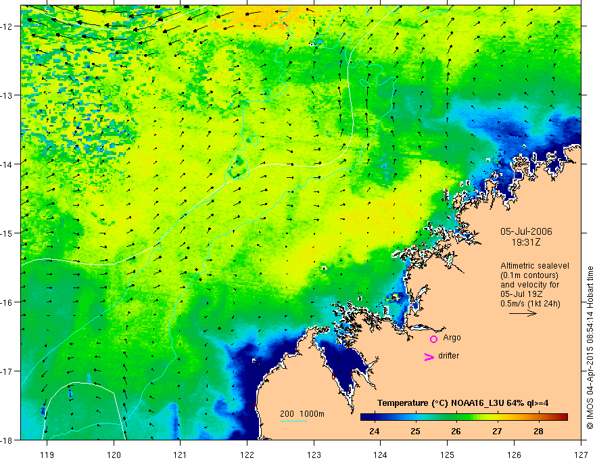Click the latitude axis label -13

coord(7,95)
